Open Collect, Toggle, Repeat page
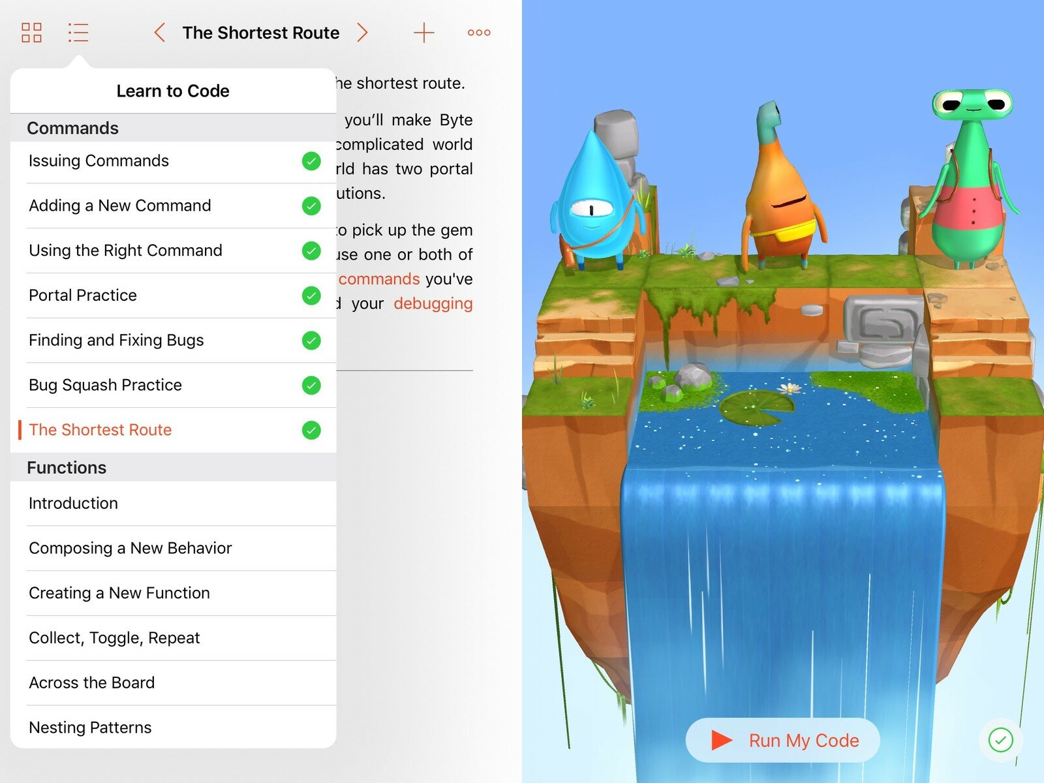Screen dimensions: 1044x783 [174, 638]
